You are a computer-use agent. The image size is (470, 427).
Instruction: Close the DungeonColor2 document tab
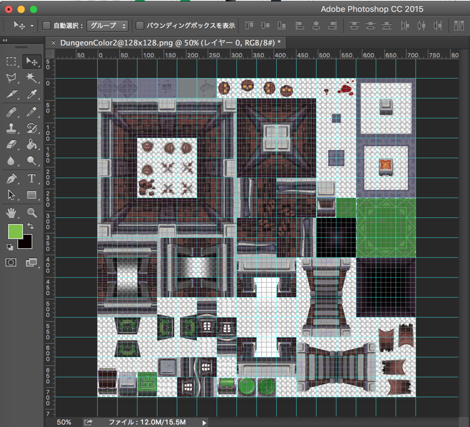(53, 43)
